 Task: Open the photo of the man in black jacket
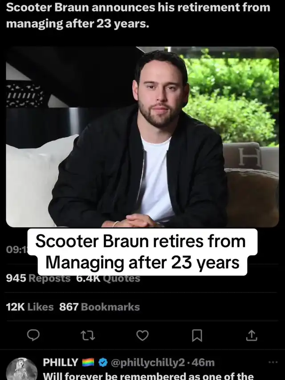pos(142,137)
